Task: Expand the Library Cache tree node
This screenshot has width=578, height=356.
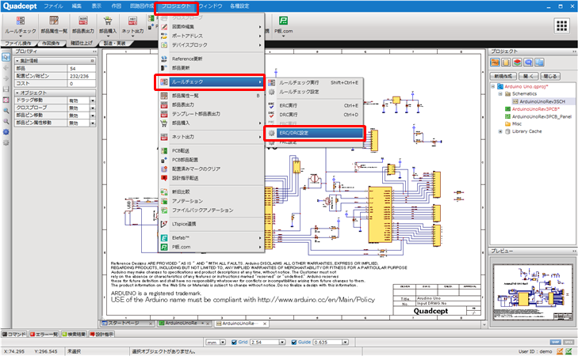Action: 500,131
